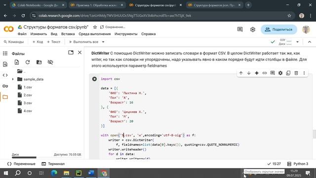Screen dimensions: 316x178
Task: Open Терминал terminal panel
Action: (53, 164)
